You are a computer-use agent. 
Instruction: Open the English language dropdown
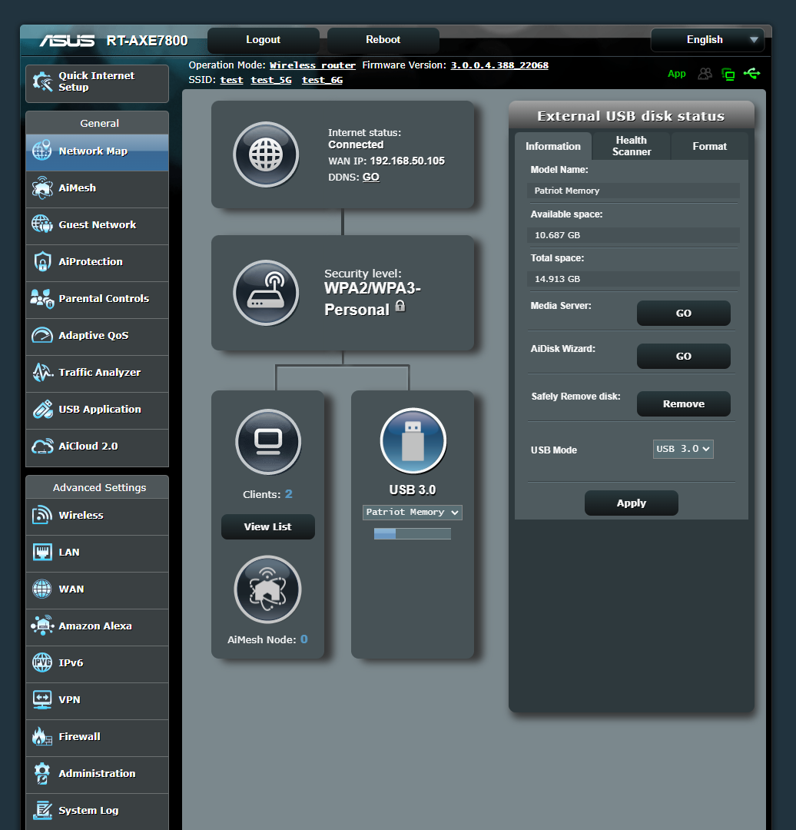[x=708, y=40]
